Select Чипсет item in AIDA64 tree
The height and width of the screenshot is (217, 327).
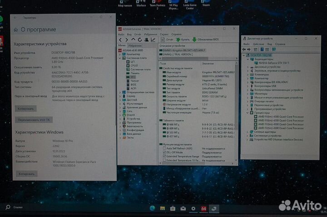pyautogui.click(x=133, y=81)
